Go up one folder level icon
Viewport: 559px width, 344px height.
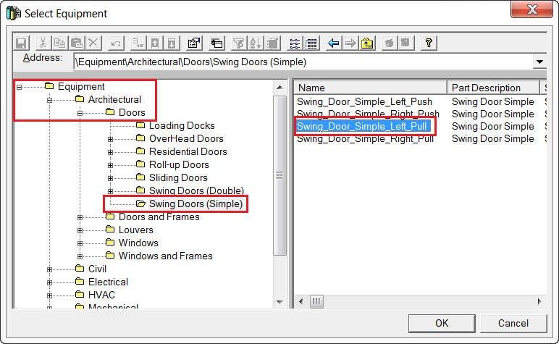pyautogui.click(x=368, y=43)
